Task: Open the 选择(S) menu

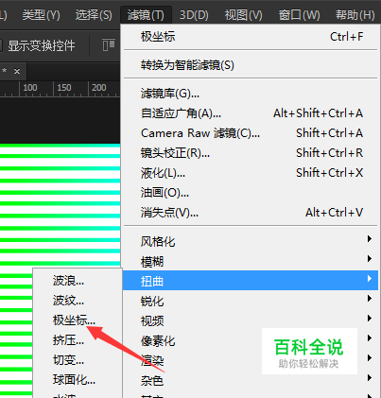Action: (x=94, y=15)
